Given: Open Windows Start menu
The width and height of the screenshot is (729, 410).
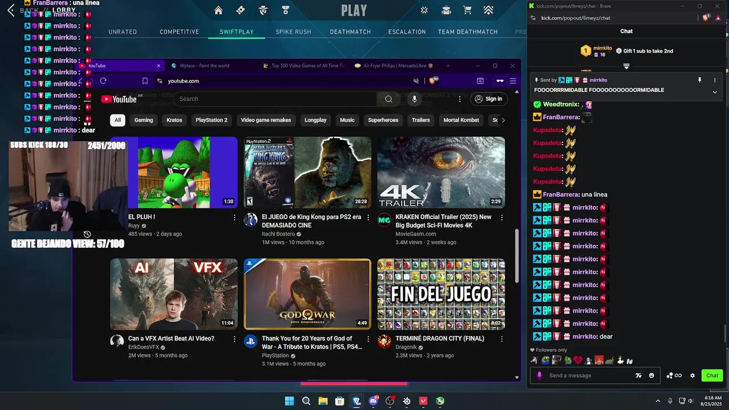Looking at the screenshot, I should (289, 401).
